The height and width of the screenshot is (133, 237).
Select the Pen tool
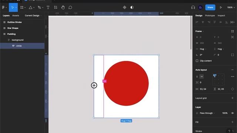(40, 7)
